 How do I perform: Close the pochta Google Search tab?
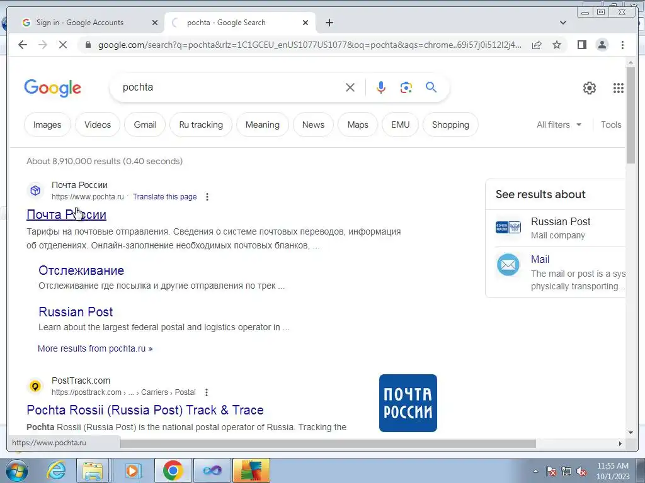pyautogui.click(x=305, y=23)
